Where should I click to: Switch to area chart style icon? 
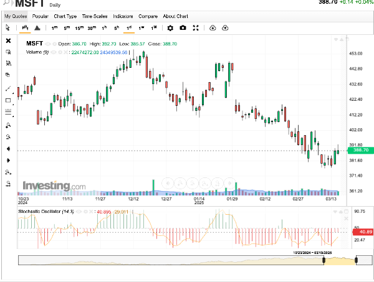click(37, 28)
